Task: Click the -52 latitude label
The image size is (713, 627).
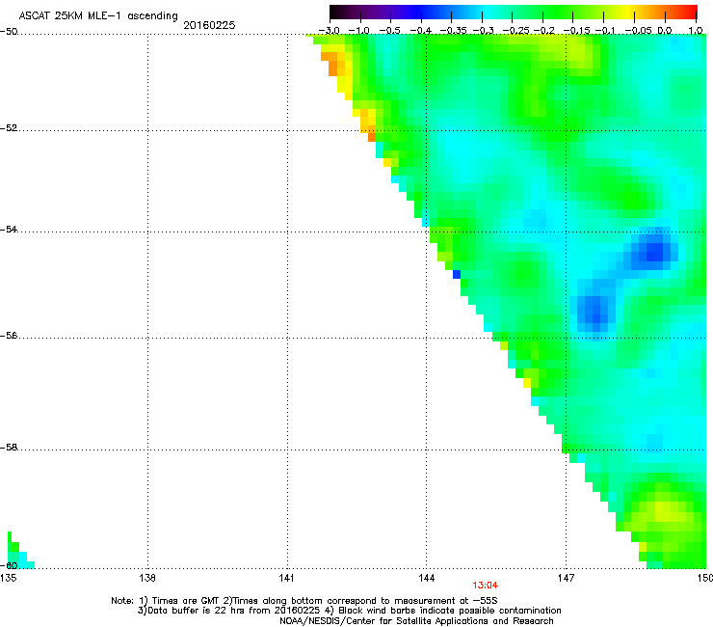Action: click(x=9, y=128)
